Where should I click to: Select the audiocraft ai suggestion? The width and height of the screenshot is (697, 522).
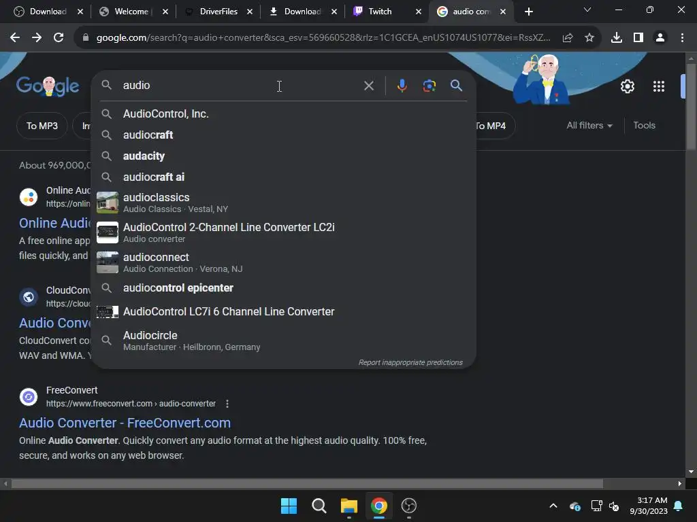tap(284, 177)
